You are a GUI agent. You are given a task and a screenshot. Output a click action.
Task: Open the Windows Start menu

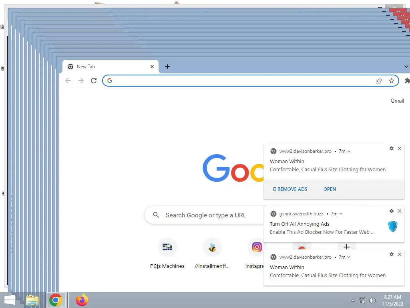[x=10, y=300]
